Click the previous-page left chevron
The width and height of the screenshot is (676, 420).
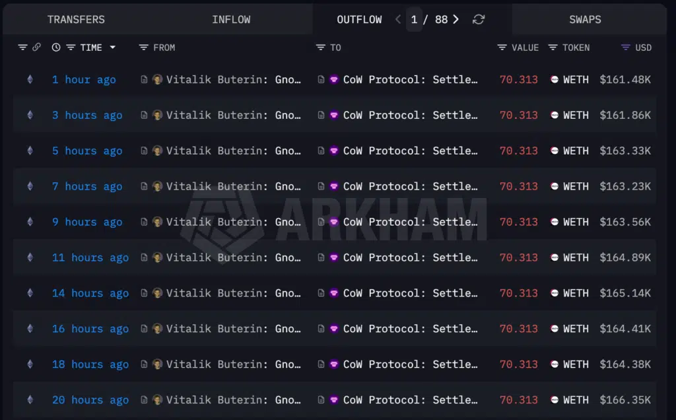click(x=398, y=19)
